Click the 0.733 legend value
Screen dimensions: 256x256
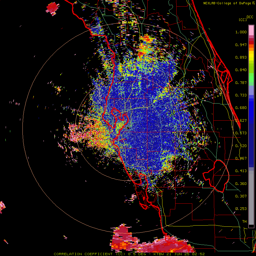[x=241, y=95]
